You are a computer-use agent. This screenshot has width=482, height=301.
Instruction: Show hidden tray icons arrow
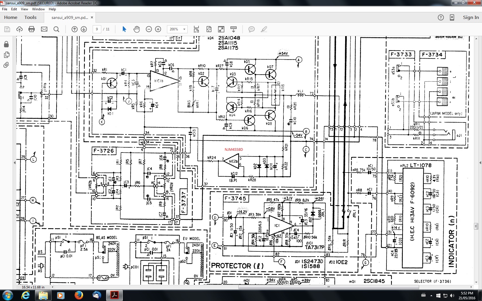[431, 295]
